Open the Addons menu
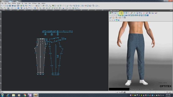This screenshot has height=97, width=173. tap(43, 3)
